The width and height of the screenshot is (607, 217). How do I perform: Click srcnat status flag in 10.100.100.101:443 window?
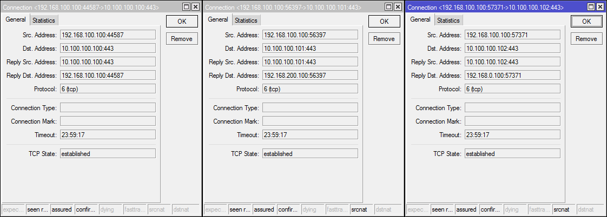pyautogui.click(x=358, y=210)
